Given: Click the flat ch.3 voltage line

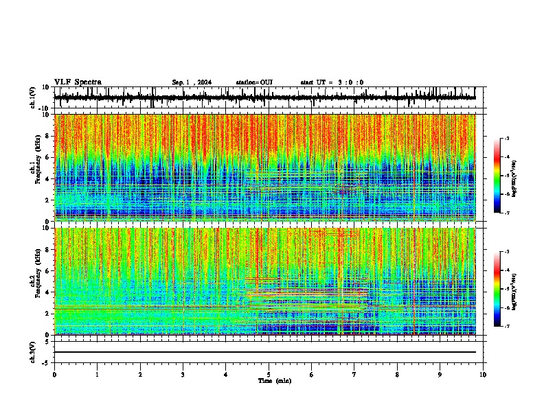Looking at the screenshot, I should point(265,352).
